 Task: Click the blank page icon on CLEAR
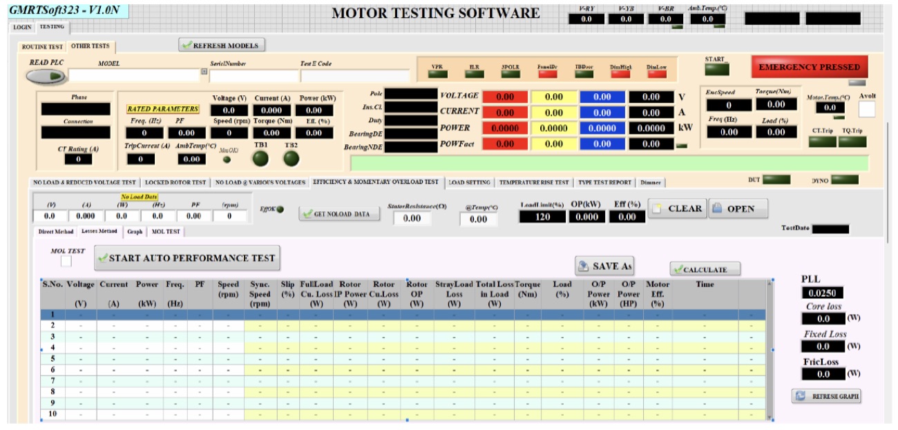point(658,208)
